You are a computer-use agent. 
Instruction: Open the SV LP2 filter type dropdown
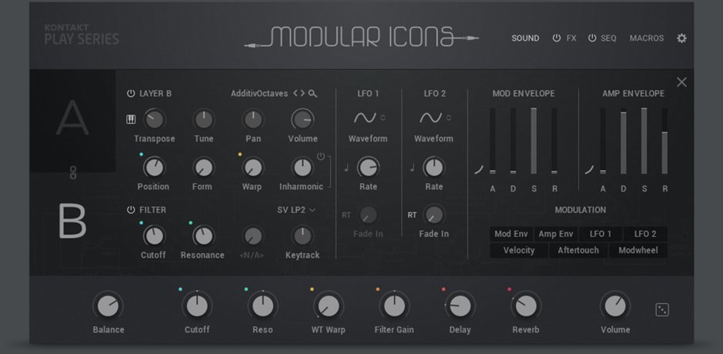[296, 210]
